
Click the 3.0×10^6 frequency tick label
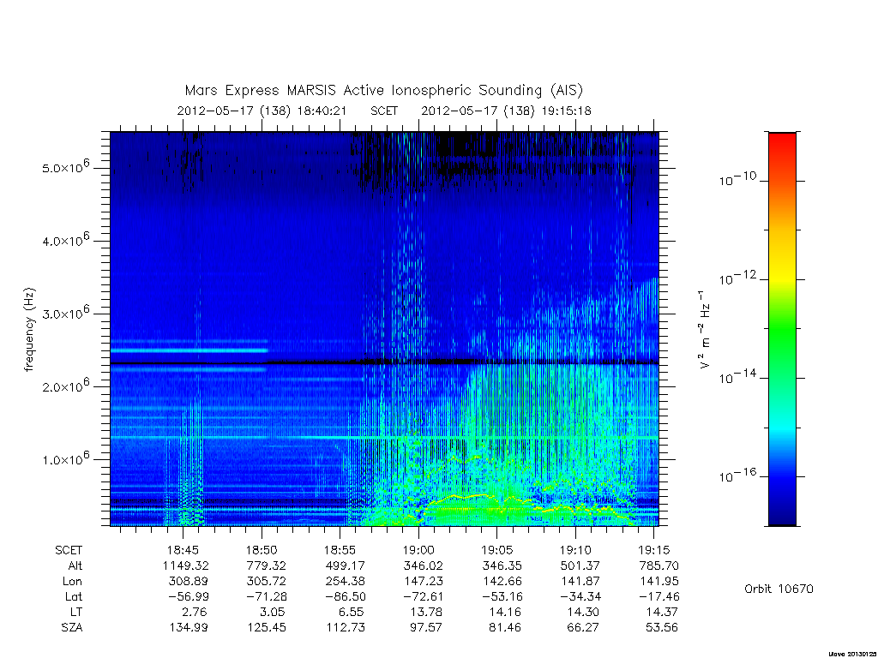coord(66,313)
